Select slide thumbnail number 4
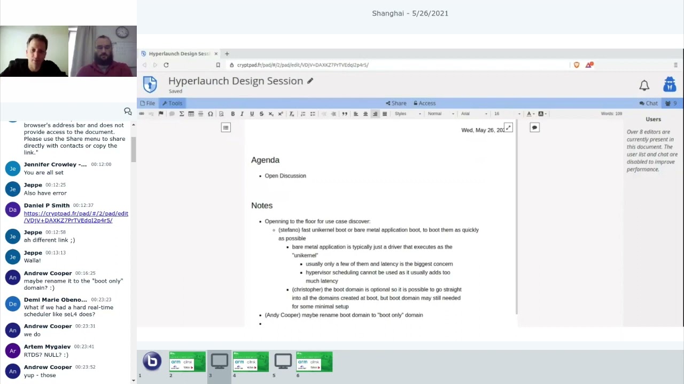The height and width of the screenshot is (384, 684). click(x=251, y=362)
